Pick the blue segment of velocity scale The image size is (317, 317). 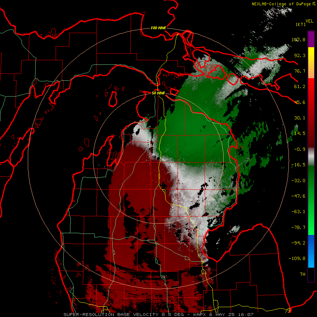click(311, 251)
